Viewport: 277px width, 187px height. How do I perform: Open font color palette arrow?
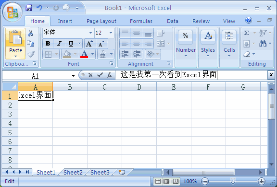92,54
